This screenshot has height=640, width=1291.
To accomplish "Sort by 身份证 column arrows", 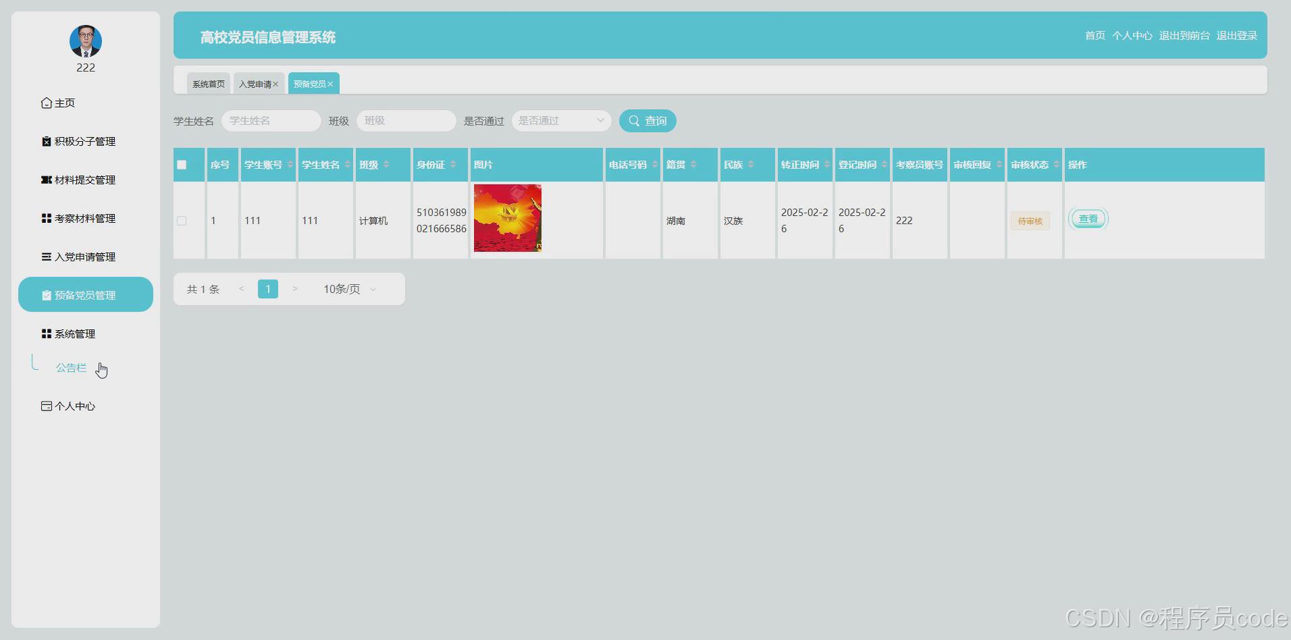I will 453,165.
